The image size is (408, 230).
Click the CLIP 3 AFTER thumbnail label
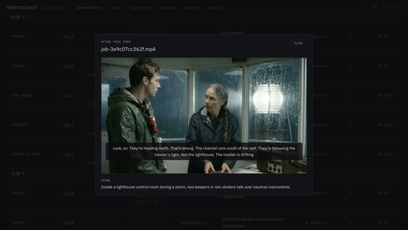(x=146, y=202)
